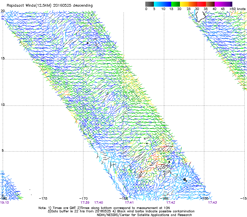Click the red 30-35 knots color segment
The height and width of the screenshot is (217, 247).
click(x=202, y=4)
